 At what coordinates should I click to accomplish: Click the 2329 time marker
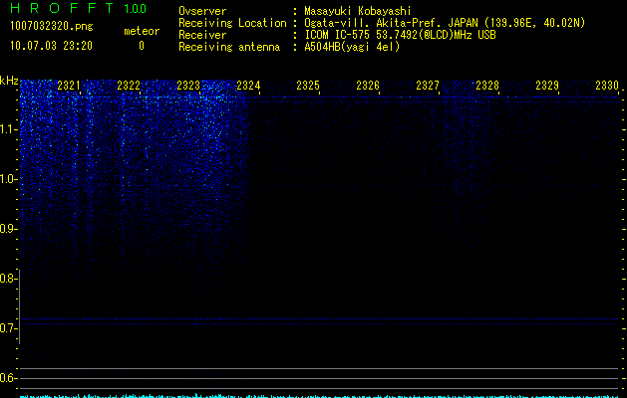click(x=547, y=86)
